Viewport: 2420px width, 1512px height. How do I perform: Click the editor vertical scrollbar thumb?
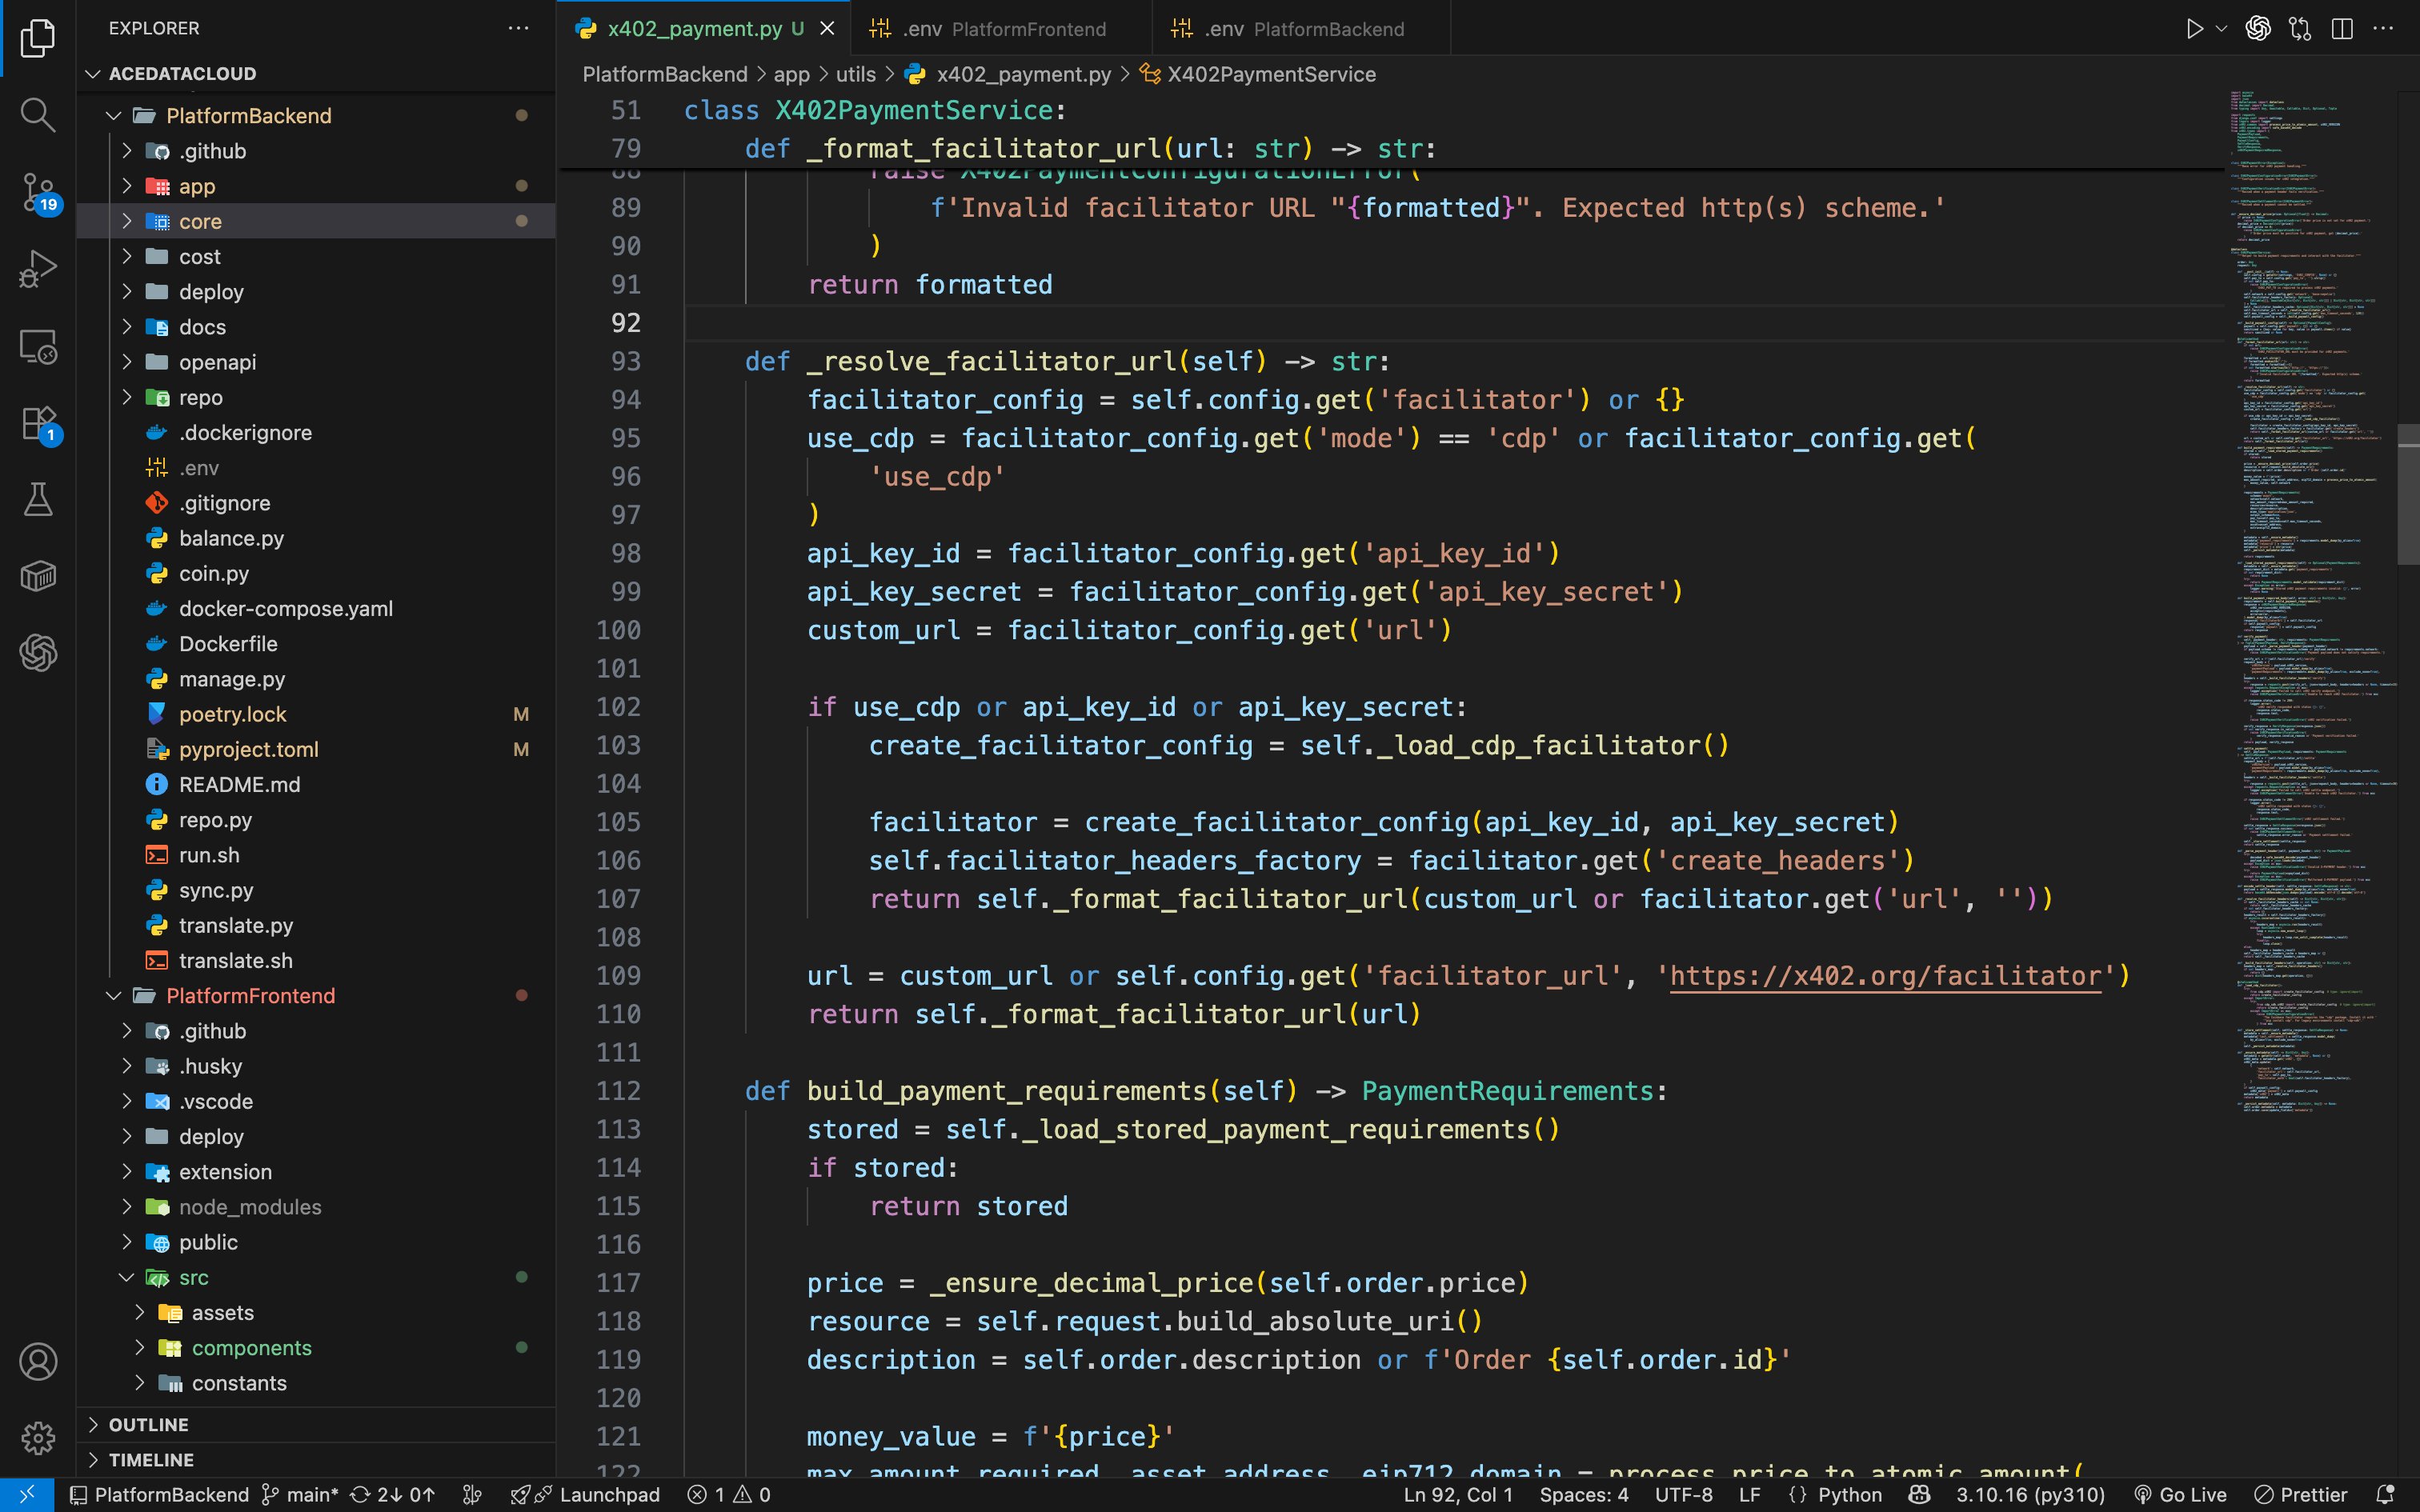click(2408, 495)
